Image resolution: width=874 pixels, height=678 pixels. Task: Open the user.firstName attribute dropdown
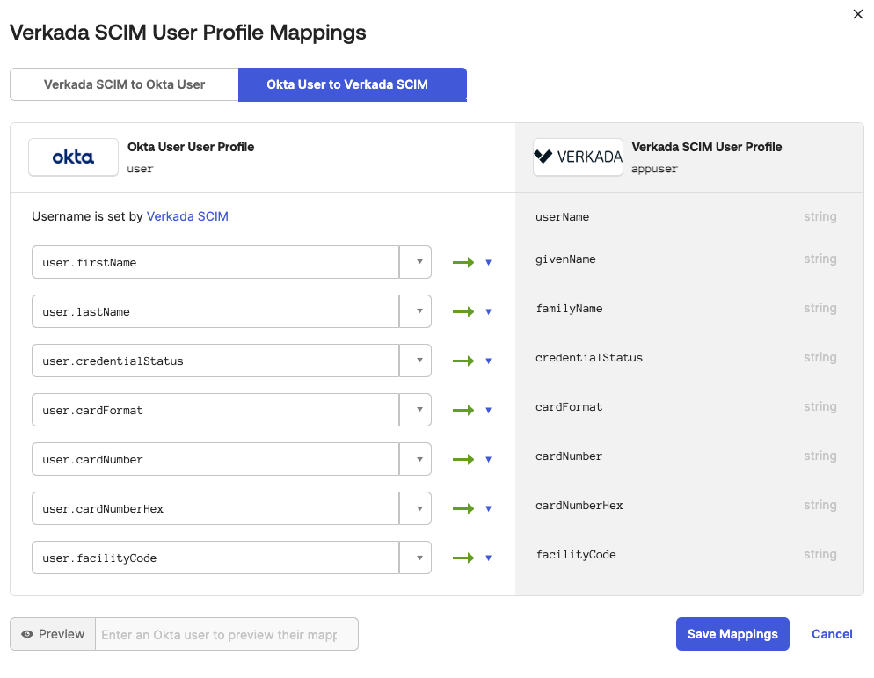[416, 262]
